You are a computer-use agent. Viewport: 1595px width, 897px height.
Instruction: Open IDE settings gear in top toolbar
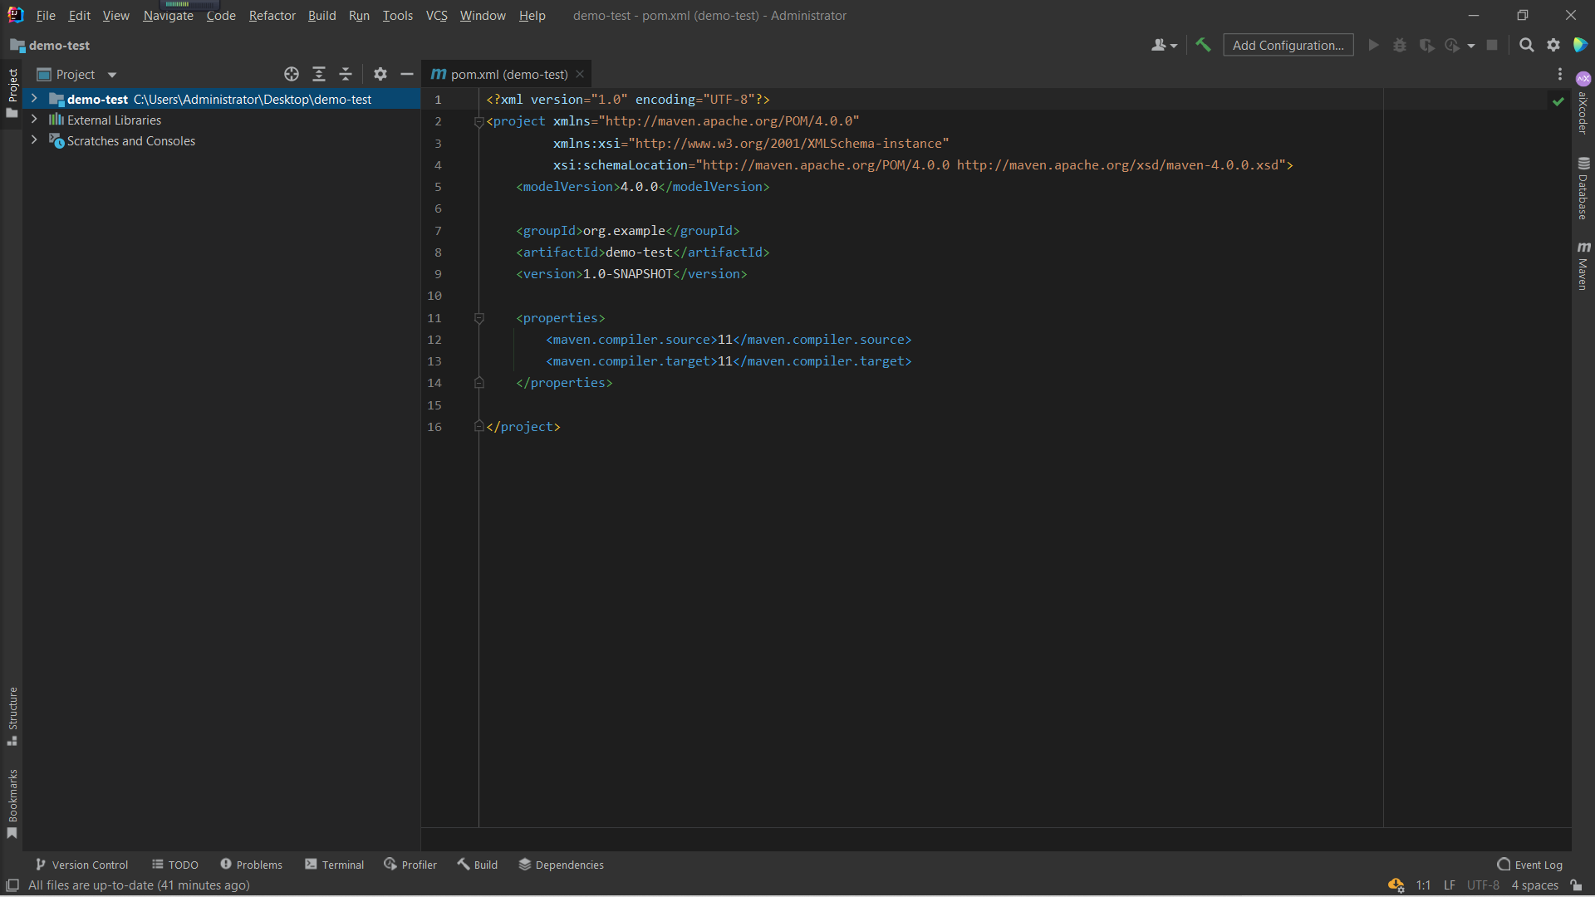(1553, 45)
